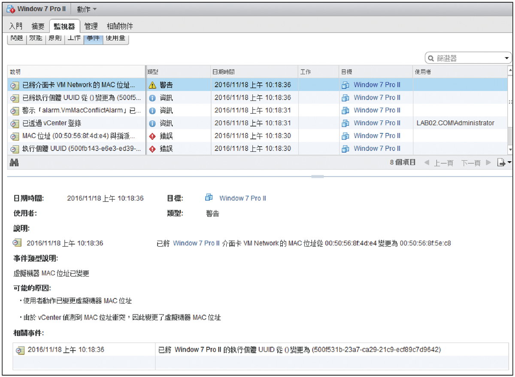Image resolution: width=515 pixels, height=377 pixels.
Task: Select the 使用量 sub-tab
Action: (x=116, y=39)
